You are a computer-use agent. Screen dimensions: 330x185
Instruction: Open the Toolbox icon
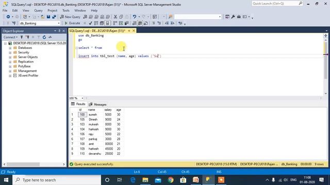[x=239, y=17]
